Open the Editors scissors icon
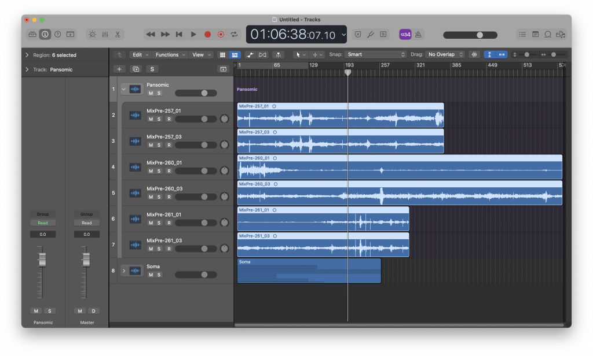Image resolution: width=593 pixels, height=356 pixels. tap(118, 34)
